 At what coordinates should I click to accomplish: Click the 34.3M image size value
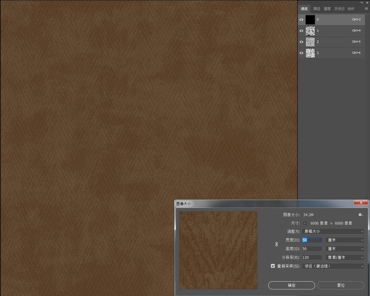308,215
